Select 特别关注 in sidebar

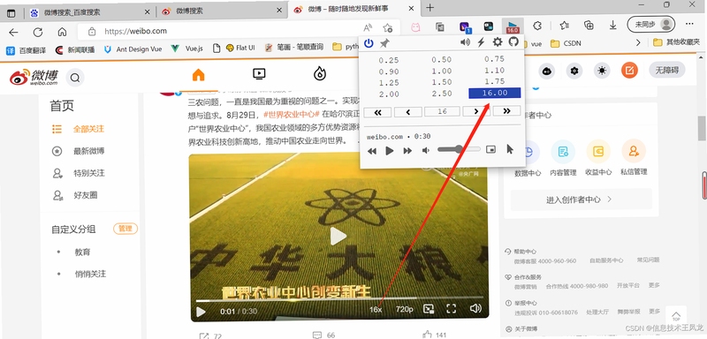click(89, 173)
